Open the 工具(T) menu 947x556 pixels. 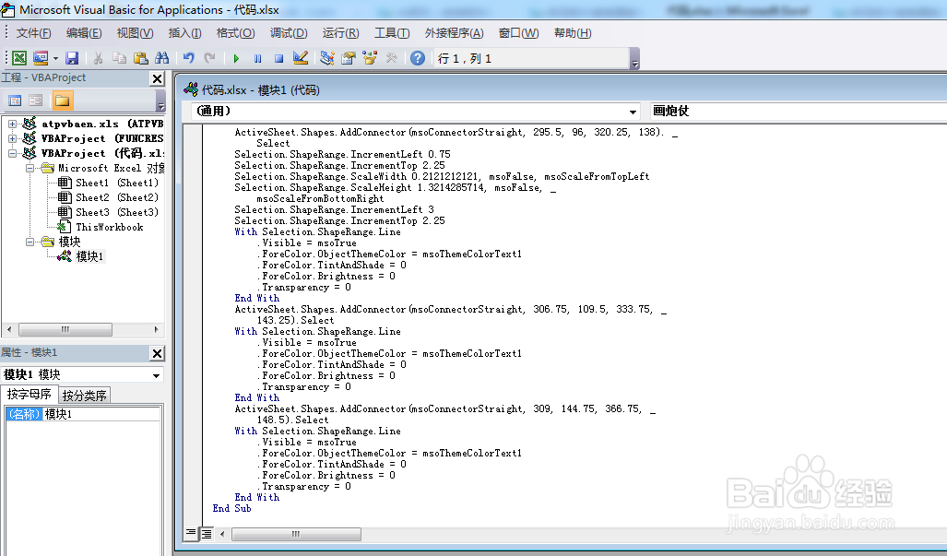click(392, 33)
